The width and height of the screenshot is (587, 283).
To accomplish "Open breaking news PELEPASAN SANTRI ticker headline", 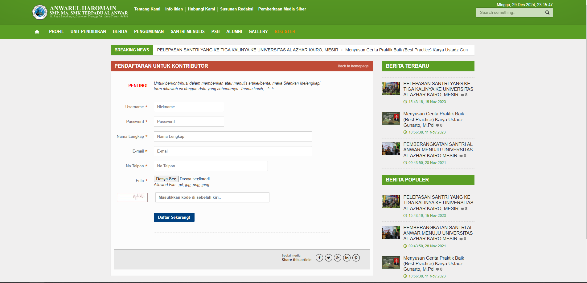I will [248, 50].
